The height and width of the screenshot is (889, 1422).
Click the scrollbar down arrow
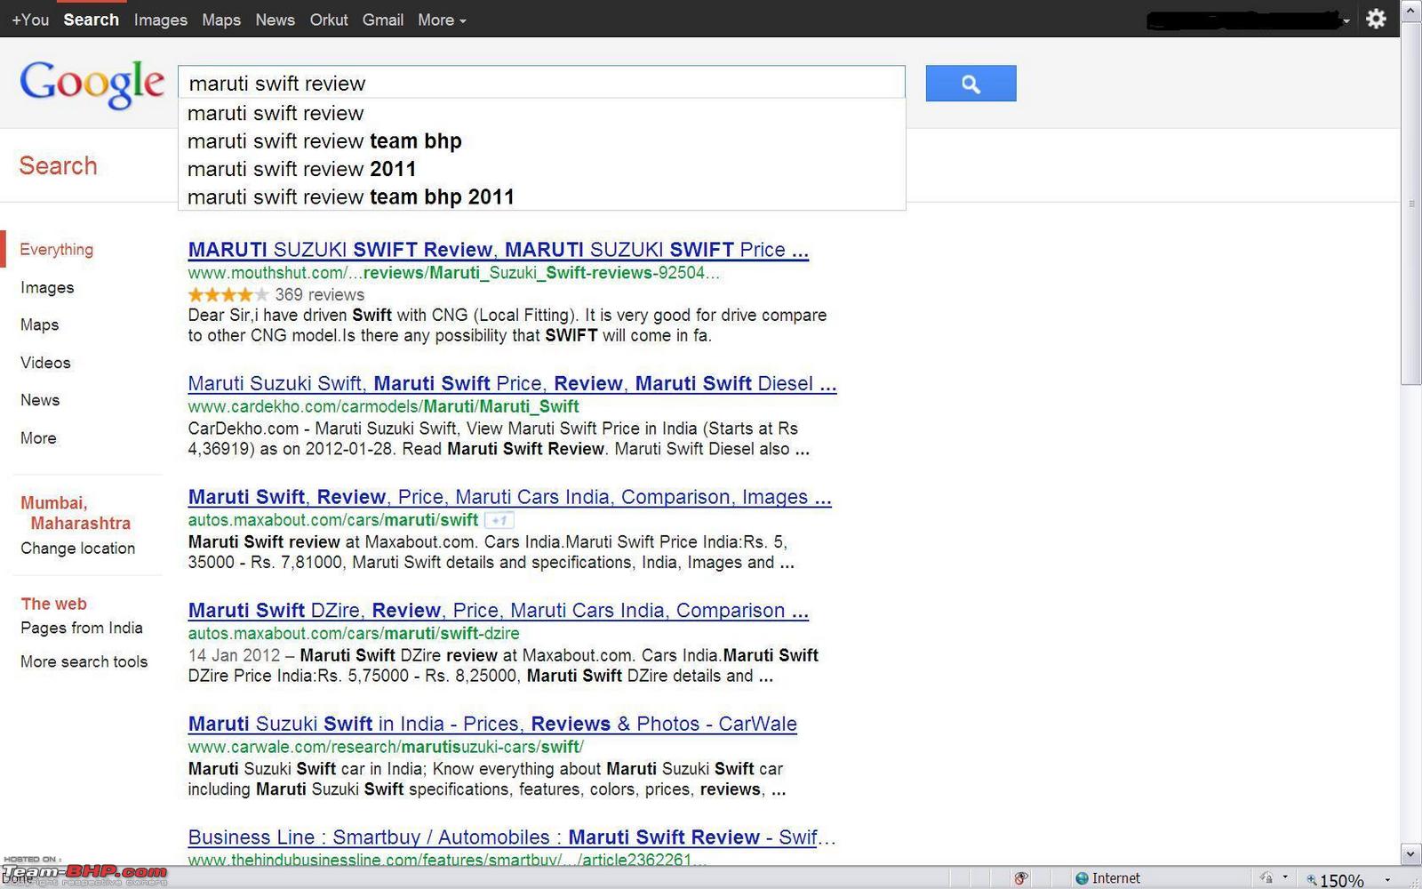pos(1410,854)
